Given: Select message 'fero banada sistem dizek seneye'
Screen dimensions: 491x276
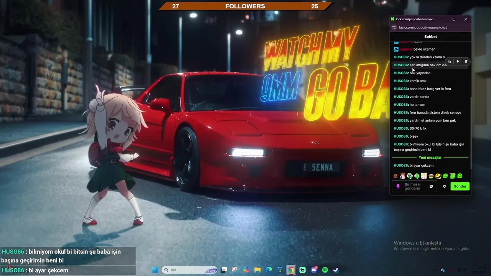Looking at the screenshot, I should (x=435, y=113).
